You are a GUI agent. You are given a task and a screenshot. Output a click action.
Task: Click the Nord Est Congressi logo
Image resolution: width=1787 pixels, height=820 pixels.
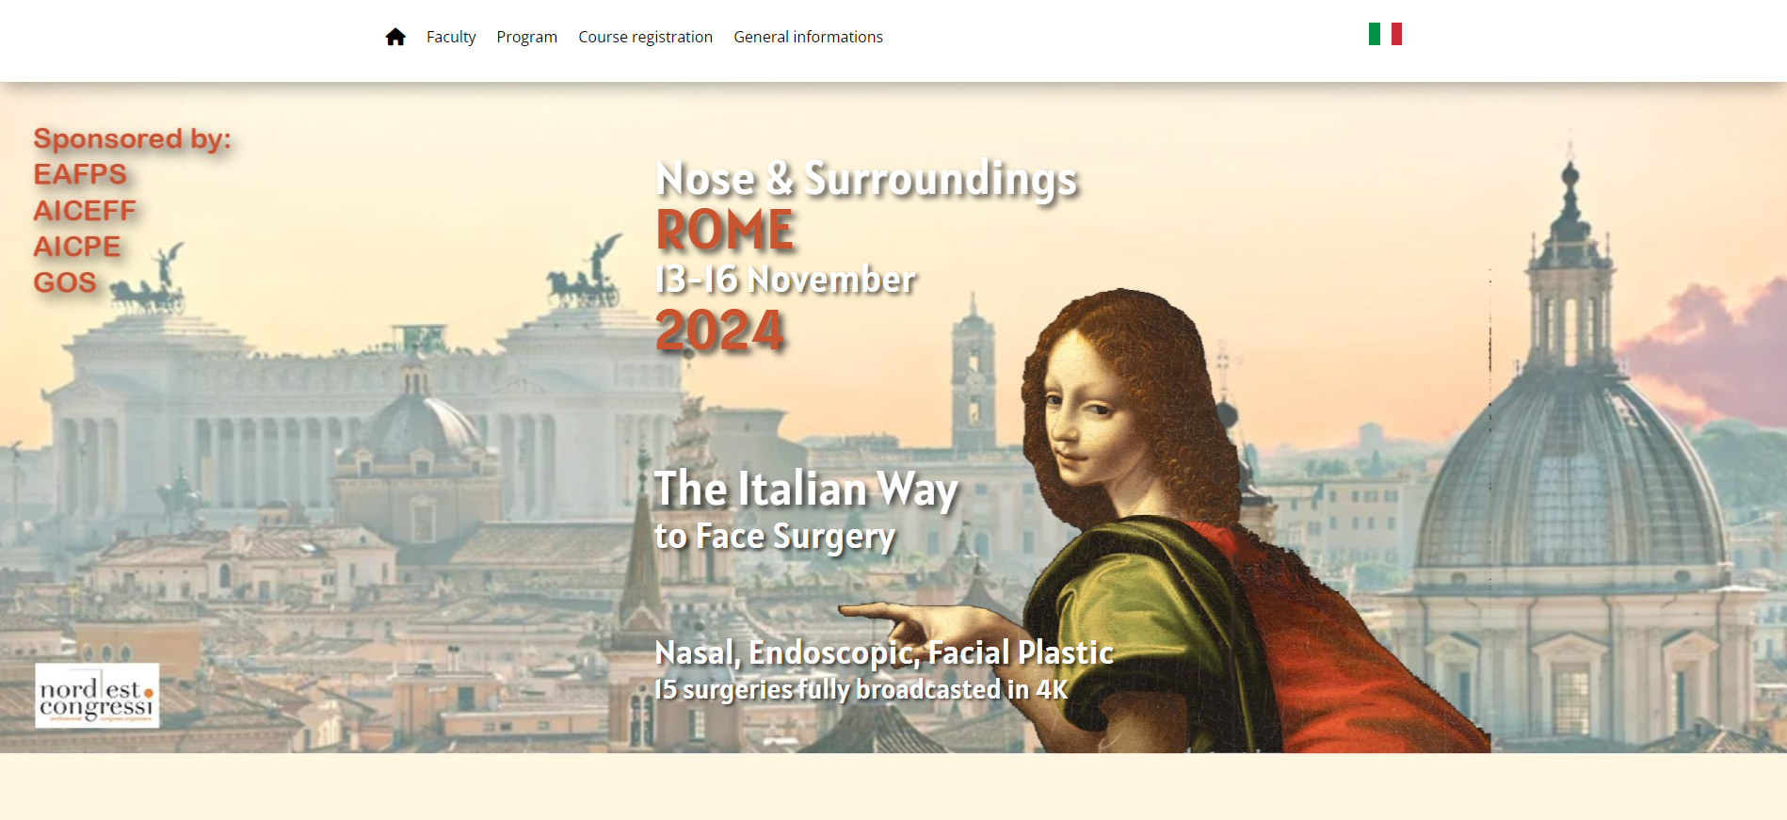point(97,696)
